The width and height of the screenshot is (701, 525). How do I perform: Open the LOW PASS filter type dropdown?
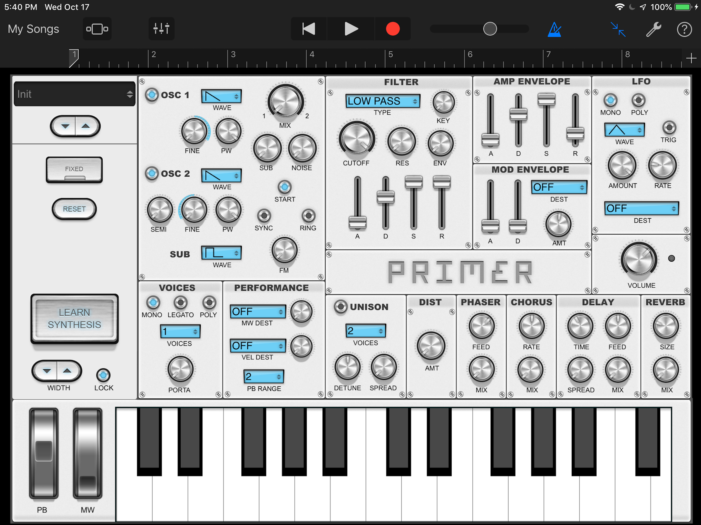click(x=383, y=101)
